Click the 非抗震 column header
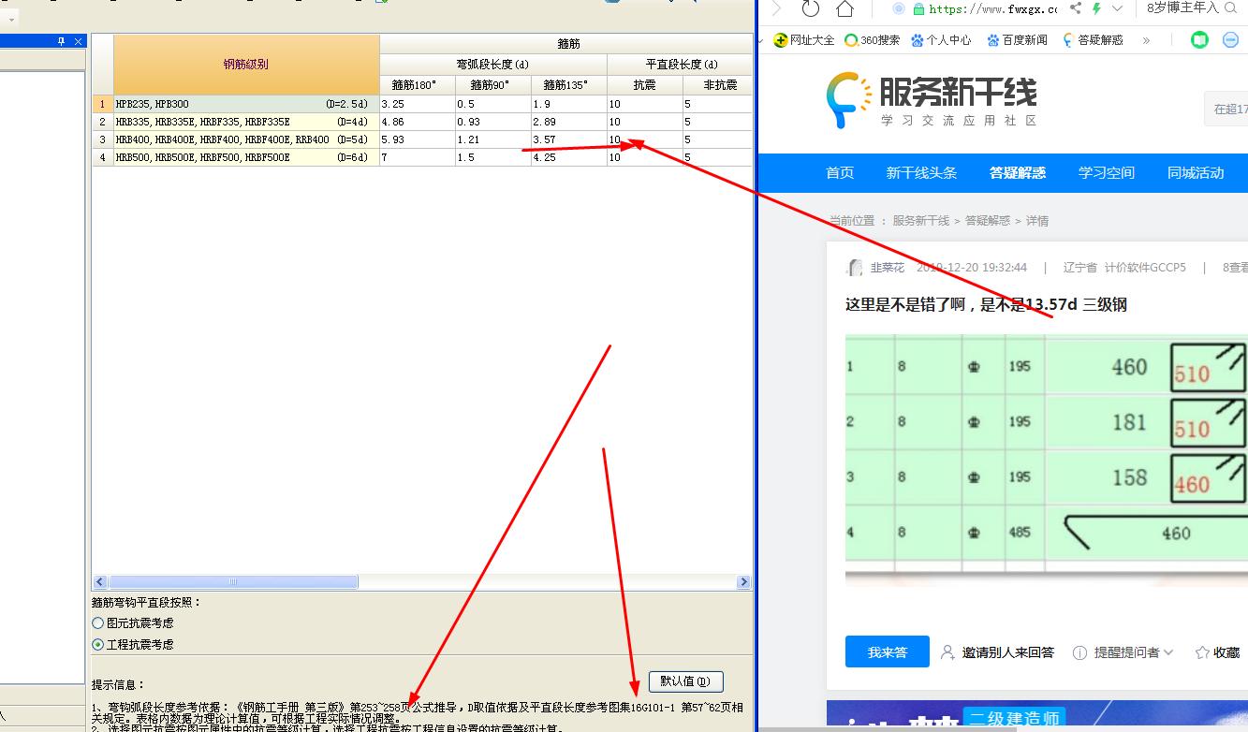The image size is (1248, 732). (x=717, y=85)
